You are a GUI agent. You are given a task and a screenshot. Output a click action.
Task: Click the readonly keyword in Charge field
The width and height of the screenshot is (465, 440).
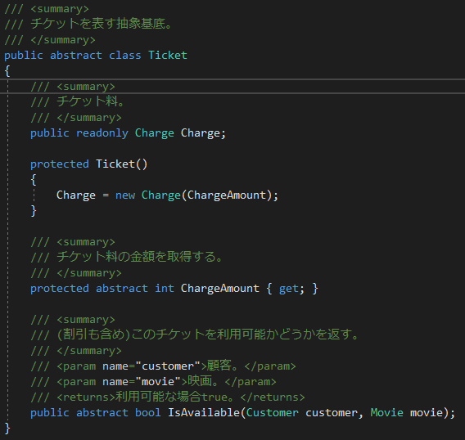coord(102,133)
